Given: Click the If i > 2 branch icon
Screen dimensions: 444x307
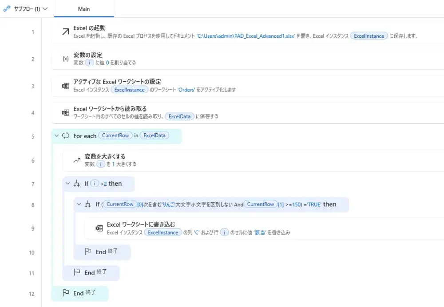Looking at the screenshot, I should click(77, 183).
